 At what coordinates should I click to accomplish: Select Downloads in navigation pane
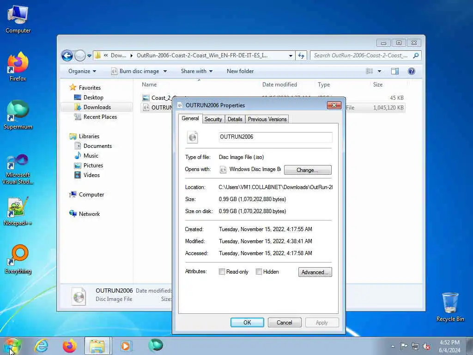[x=97, y=107]
